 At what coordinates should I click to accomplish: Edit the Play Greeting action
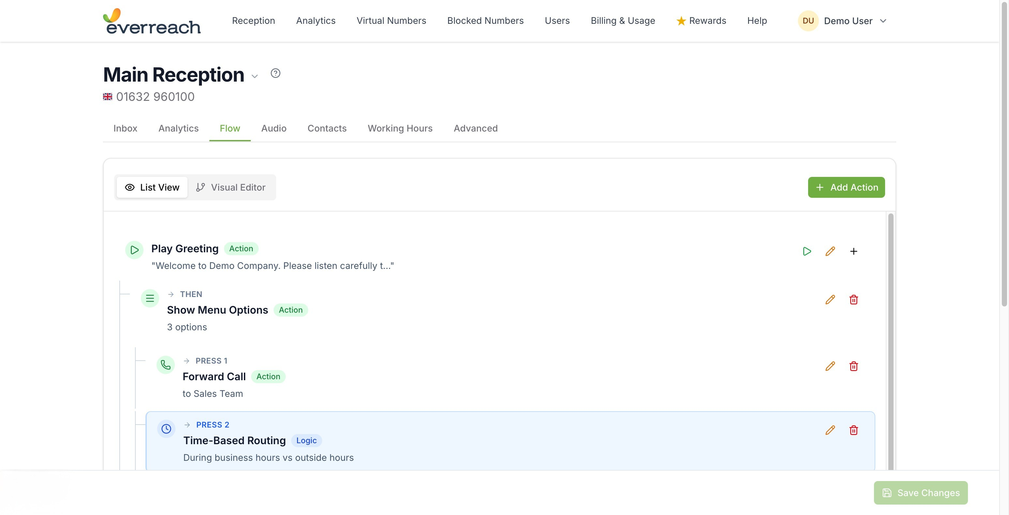(830, 251)
